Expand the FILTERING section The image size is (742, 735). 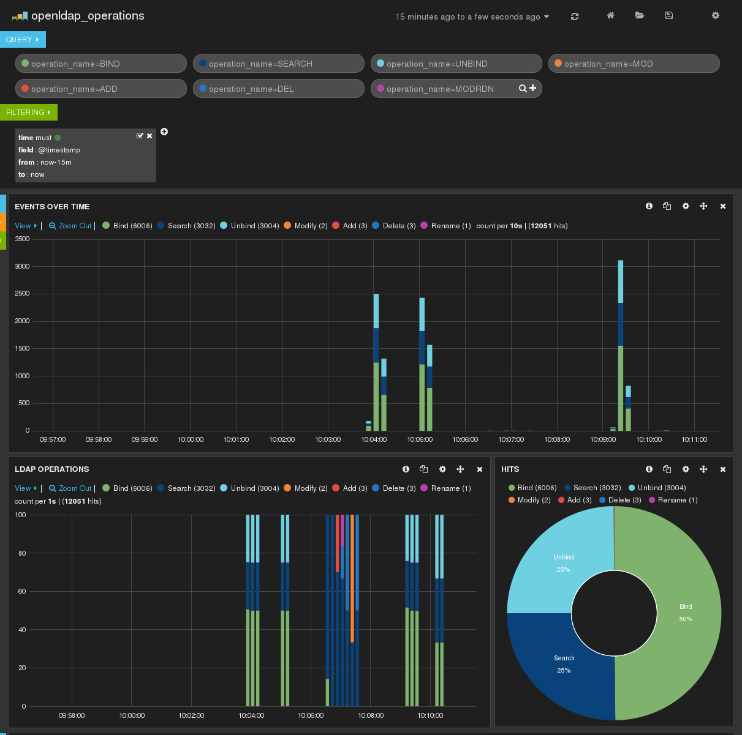28,112
